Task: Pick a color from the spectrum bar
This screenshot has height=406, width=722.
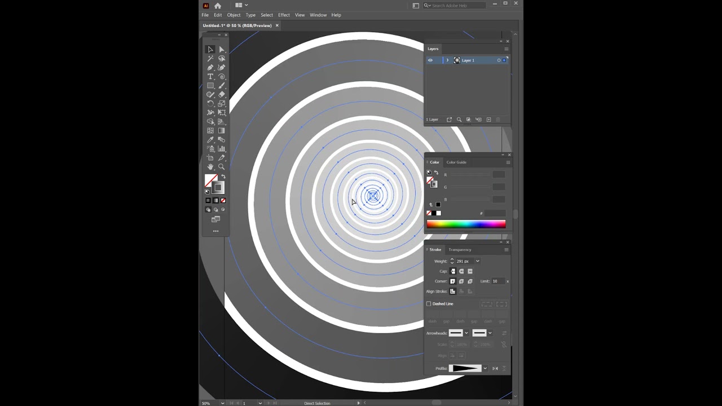Action: 466,224
